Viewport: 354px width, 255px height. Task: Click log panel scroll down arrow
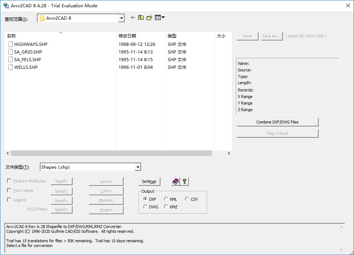[341, 250]
